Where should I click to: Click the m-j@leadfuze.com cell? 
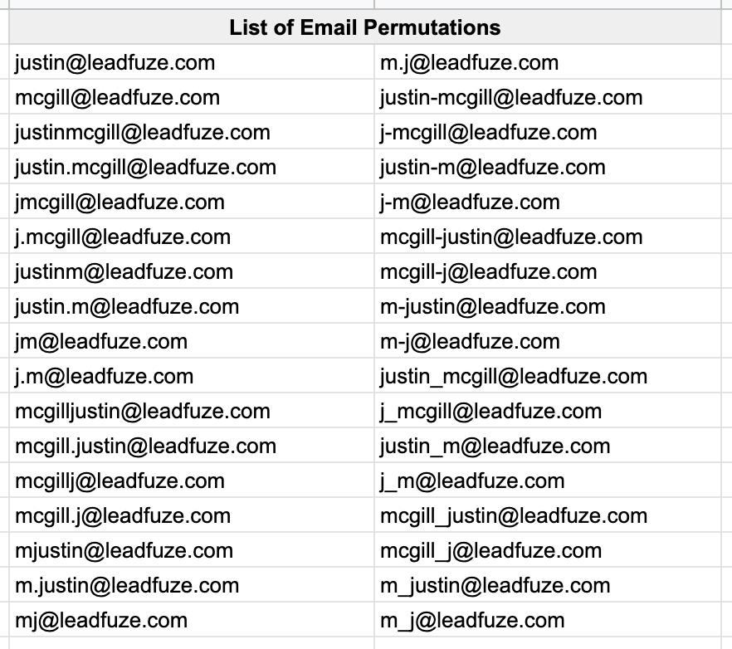click(x=471, y=341)
